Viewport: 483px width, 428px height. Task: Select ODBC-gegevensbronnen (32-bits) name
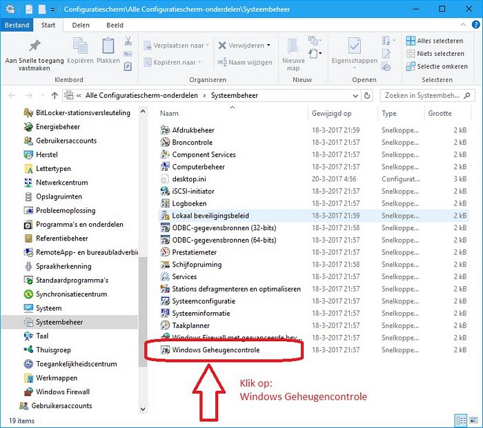224,227
